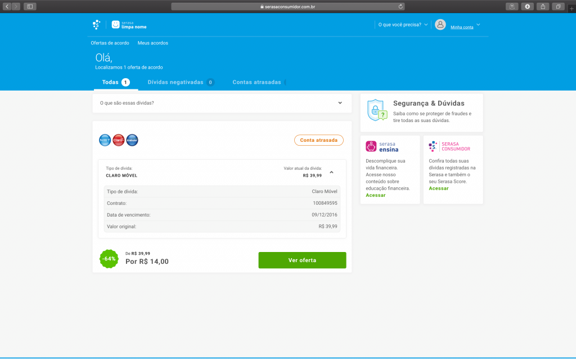Screen dimensions: 576x360
Task: Click the 'Por R$ 14,00' offer price
Action: point(147,262)
